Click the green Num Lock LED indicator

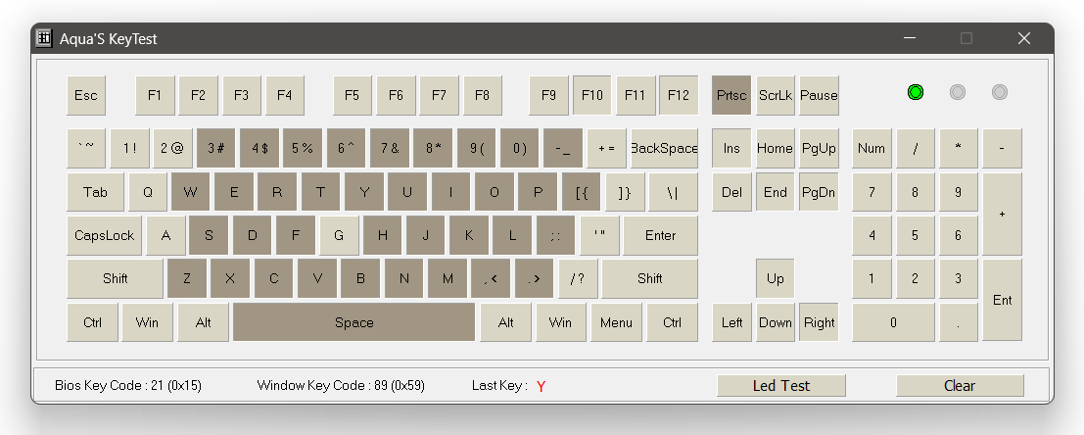coord(916,92)
